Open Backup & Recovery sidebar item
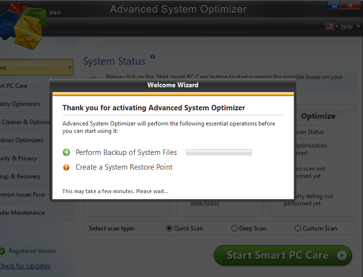The width and height of the screenshot is (363, 277). tap(25, 176)
